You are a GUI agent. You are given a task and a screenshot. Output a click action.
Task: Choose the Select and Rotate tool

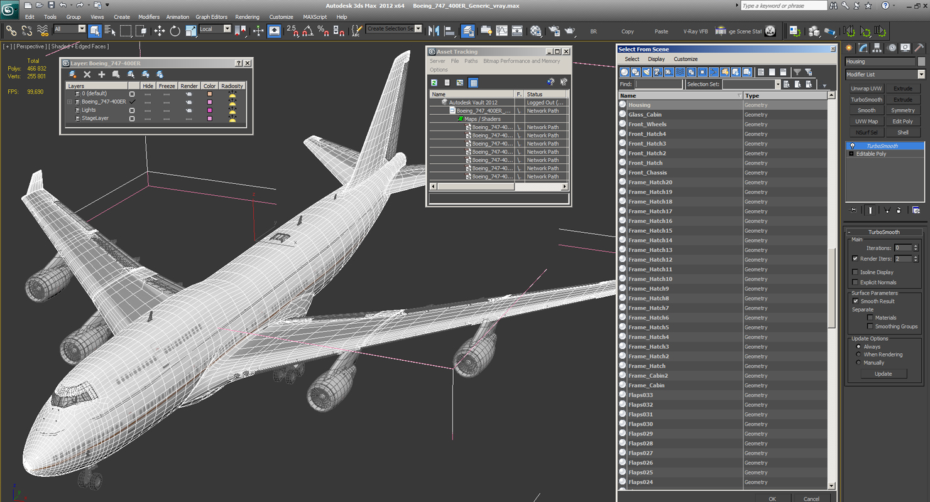pyautogui.click(x=175, y=31)
